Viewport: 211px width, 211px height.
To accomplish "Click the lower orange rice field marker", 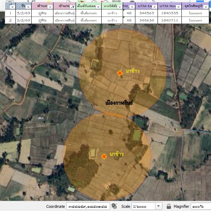I will [x=104, y=156].
